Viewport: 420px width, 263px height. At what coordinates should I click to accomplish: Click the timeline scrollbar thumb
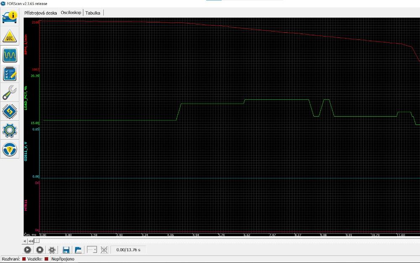pyautogui.click(x=37, y=241)
